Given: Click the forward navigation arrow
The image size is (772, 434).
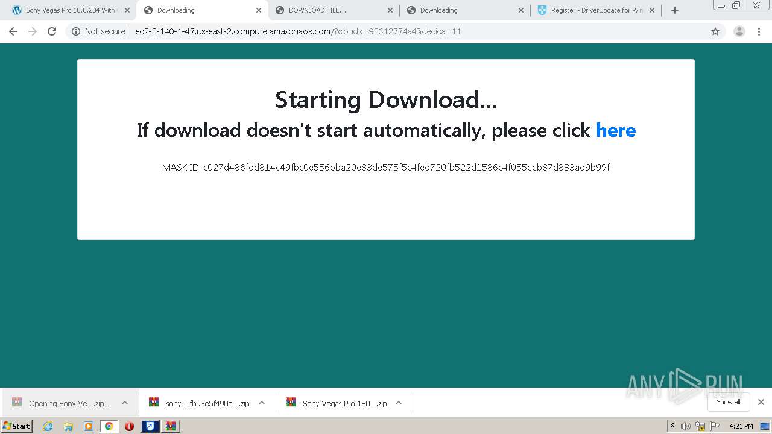Looking at the screenshot, I should [33, 31].
